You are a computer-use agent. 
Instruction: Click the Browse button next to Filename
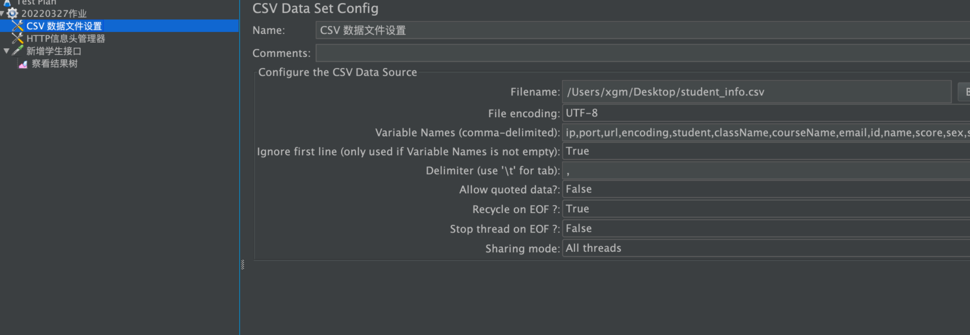(964, 92)
